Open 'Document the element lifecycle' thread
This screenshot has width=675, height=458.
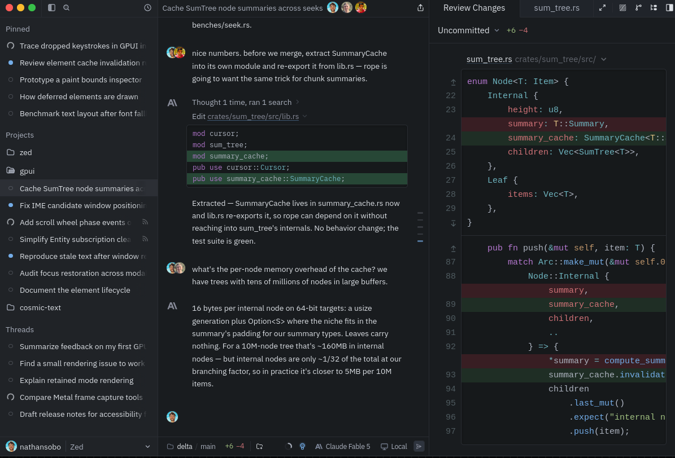79,290
